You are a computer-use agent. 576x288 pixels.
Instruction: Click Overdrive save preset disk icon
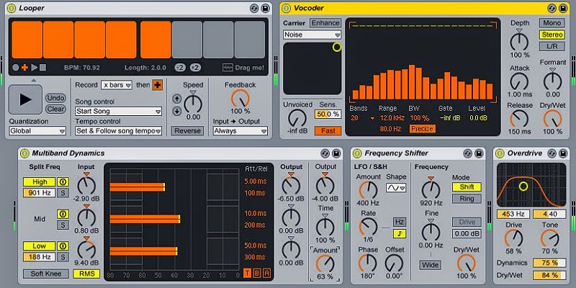point(563,153)
